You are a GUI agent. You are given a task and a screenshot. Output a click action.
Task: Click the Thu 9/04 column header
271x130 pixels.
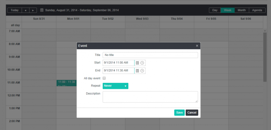[177, 19]
